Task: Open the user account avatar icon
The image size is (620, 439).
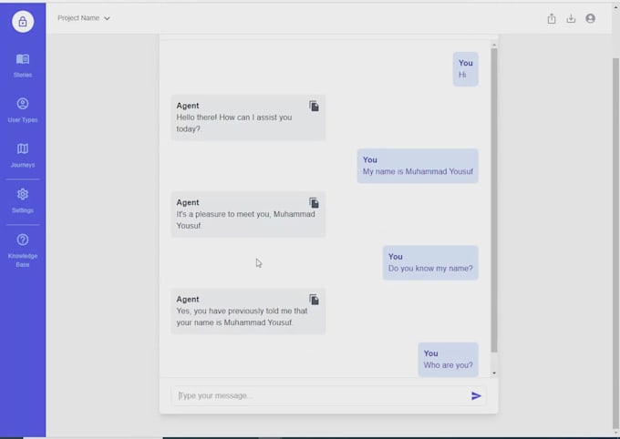Action: (590, 18)
